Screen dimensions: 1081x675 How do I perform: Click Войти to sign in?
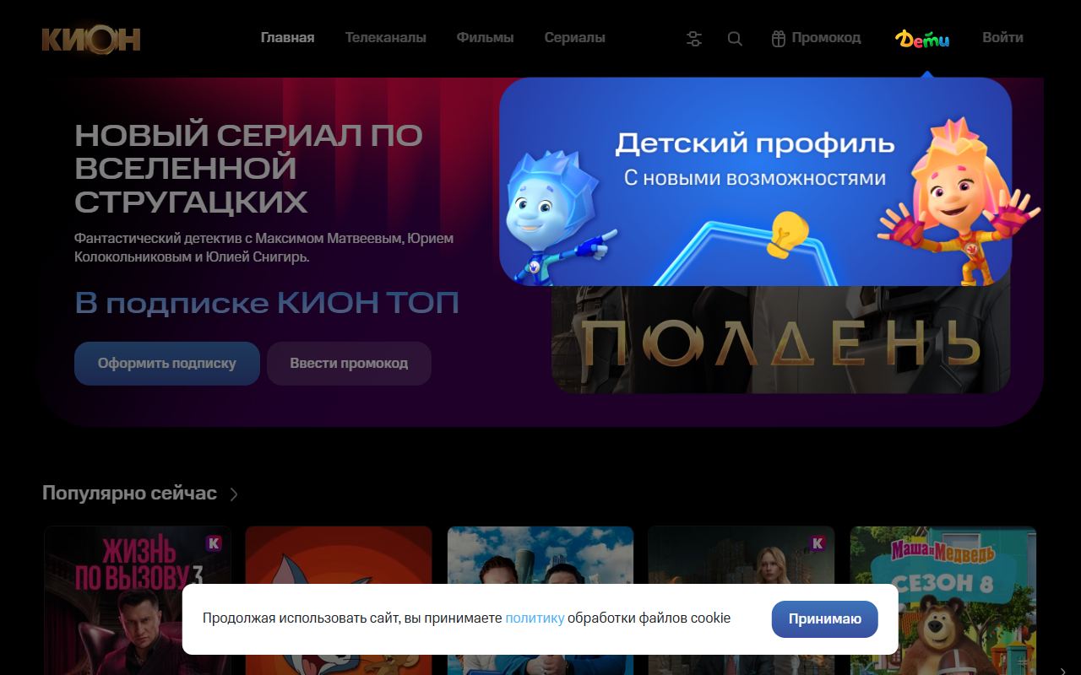click(1002, 38)
